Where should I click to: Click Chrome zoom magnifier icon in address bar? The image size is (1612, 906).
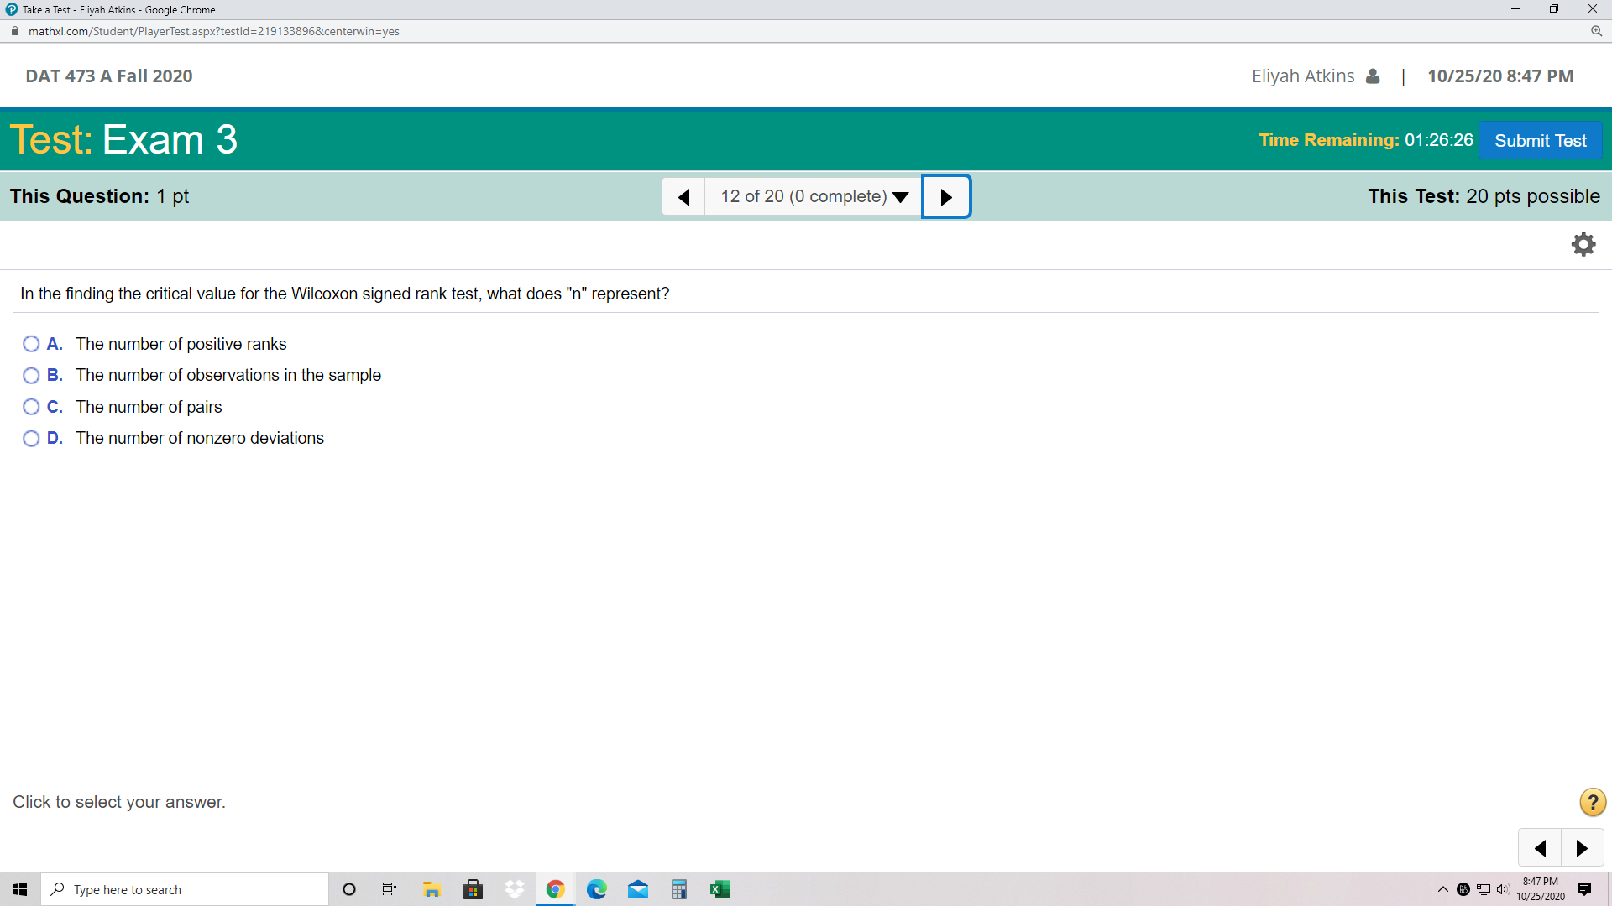1596,31
